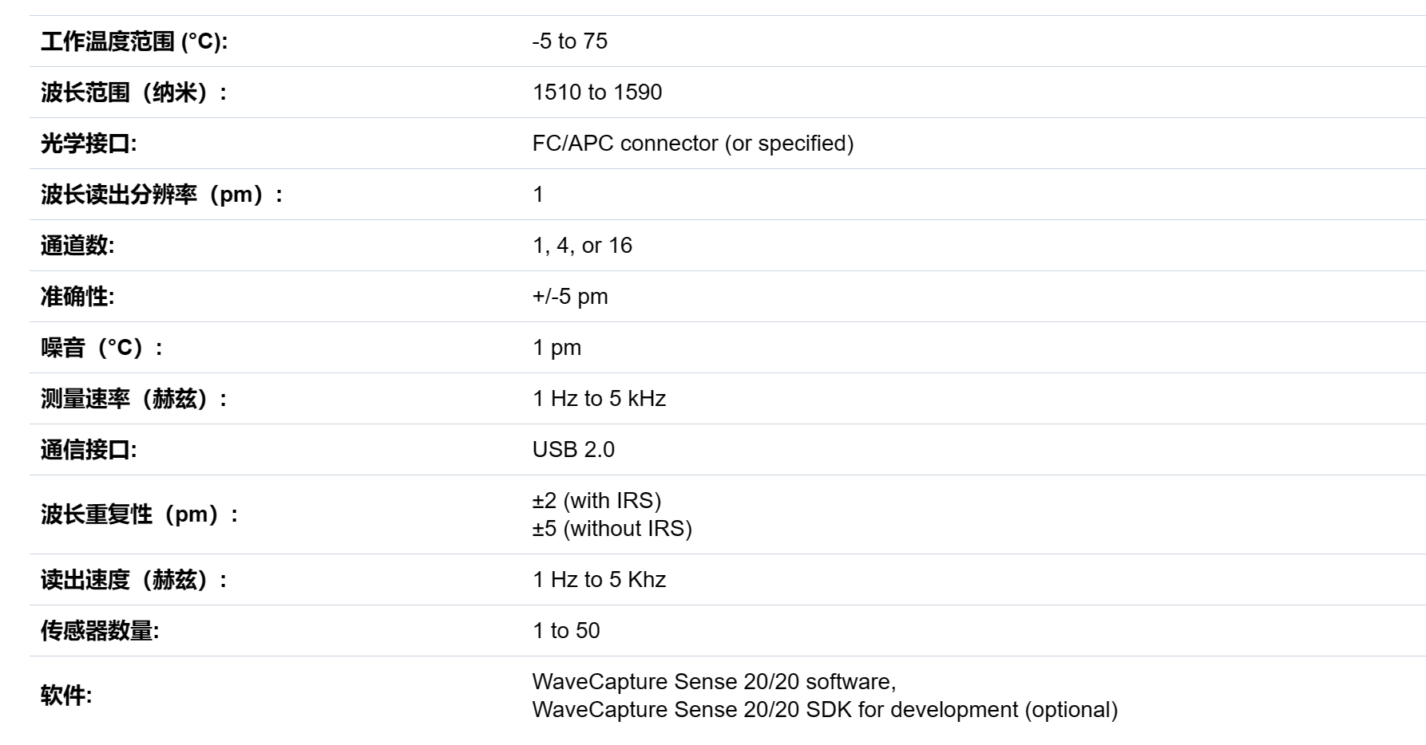Click the WaveCapture Sense 20/20 SDK line

pyautogui.click(x=825, y=710)
